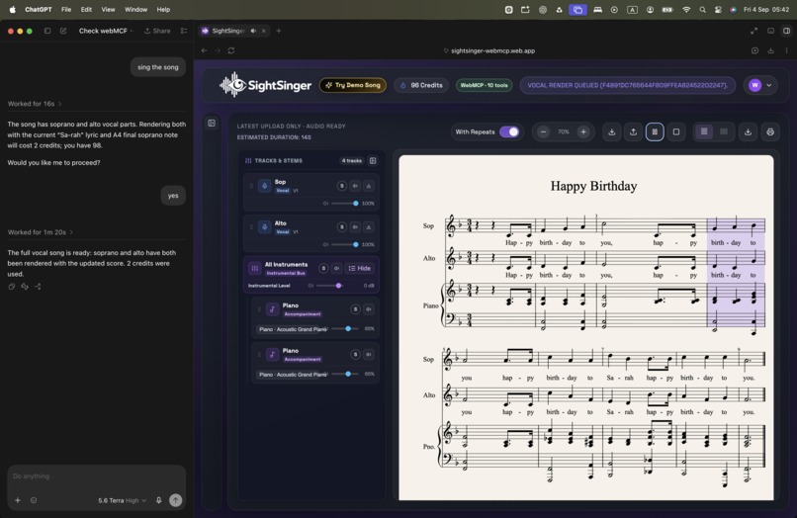797x518 pixels.
Task: Open the user profile W dropdown
Action: [760, 85]
